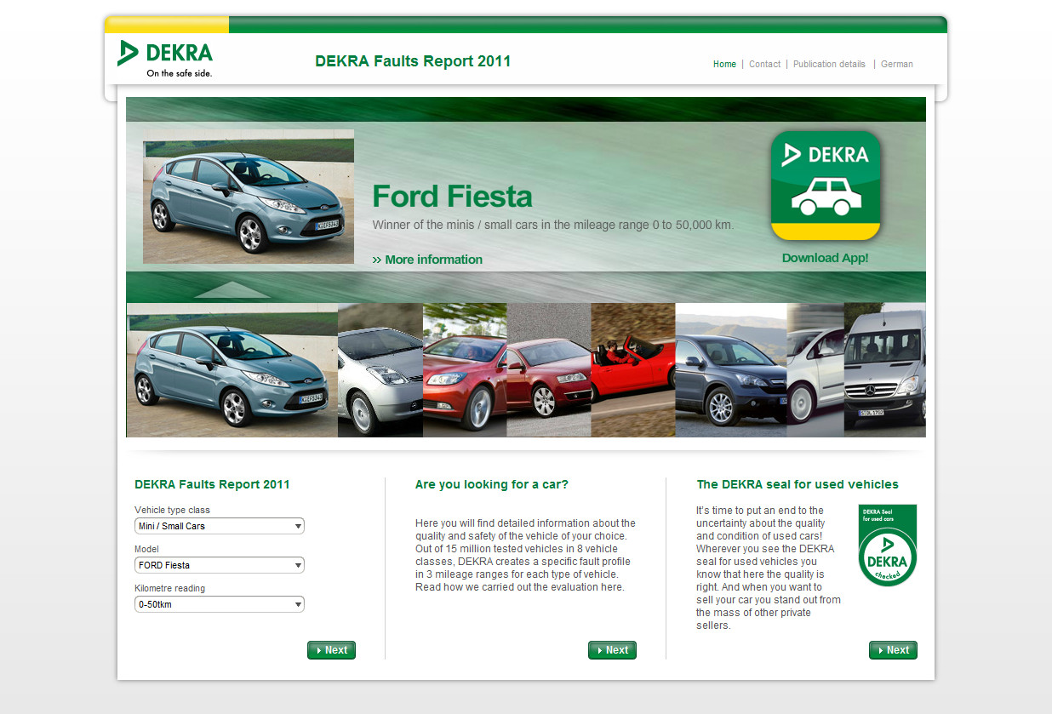This screenshot has height=714, width=1052.
Task: Follow the 'More information' link for the Ford Fiesta
Action: pos(427,260)
